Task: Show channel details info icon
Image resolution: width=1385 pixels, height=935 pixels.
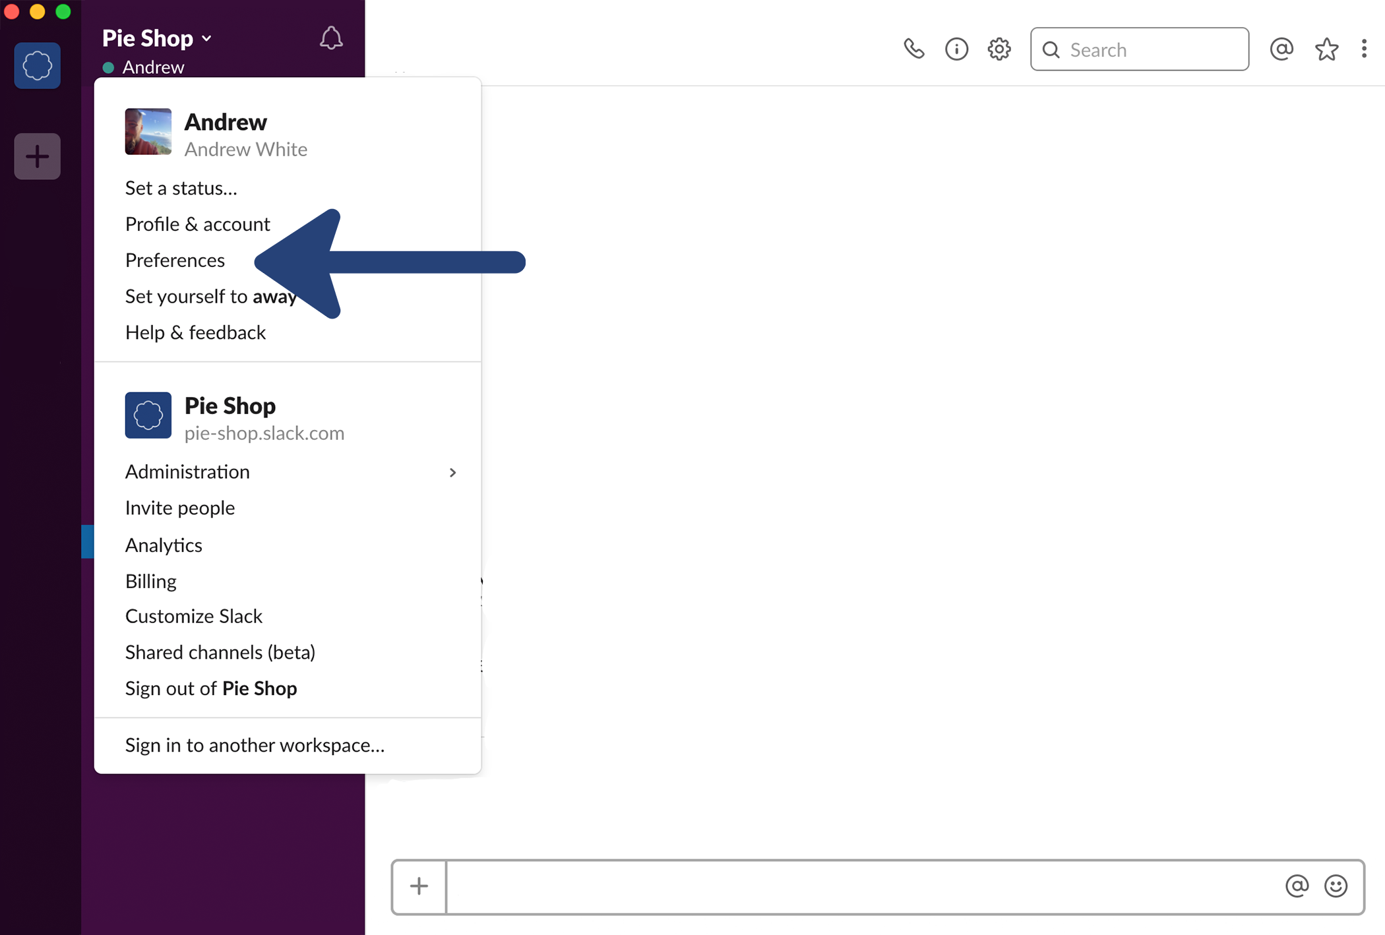Action: (956, 49)
